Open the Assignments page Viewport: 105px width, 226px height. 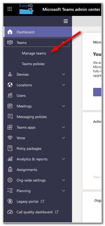(x=27, y=170)
